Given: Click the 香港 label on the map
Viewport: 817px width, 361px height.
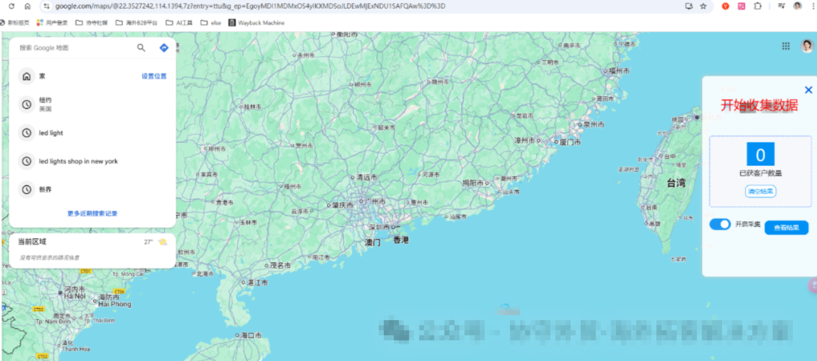Looking at the screenshot, I should (401, 240).
